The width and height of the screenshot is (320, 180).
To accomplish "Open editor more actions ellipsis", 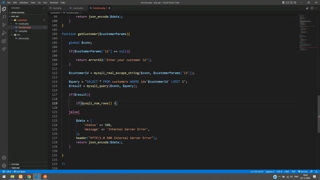I will [x=316, y=8].
